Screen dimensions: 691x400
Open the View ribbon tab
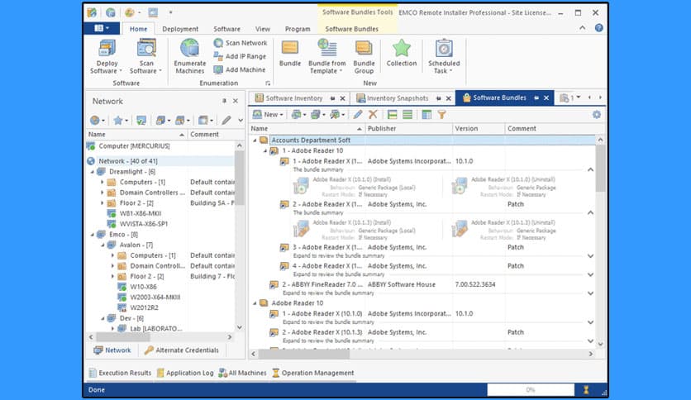point(263,29)
